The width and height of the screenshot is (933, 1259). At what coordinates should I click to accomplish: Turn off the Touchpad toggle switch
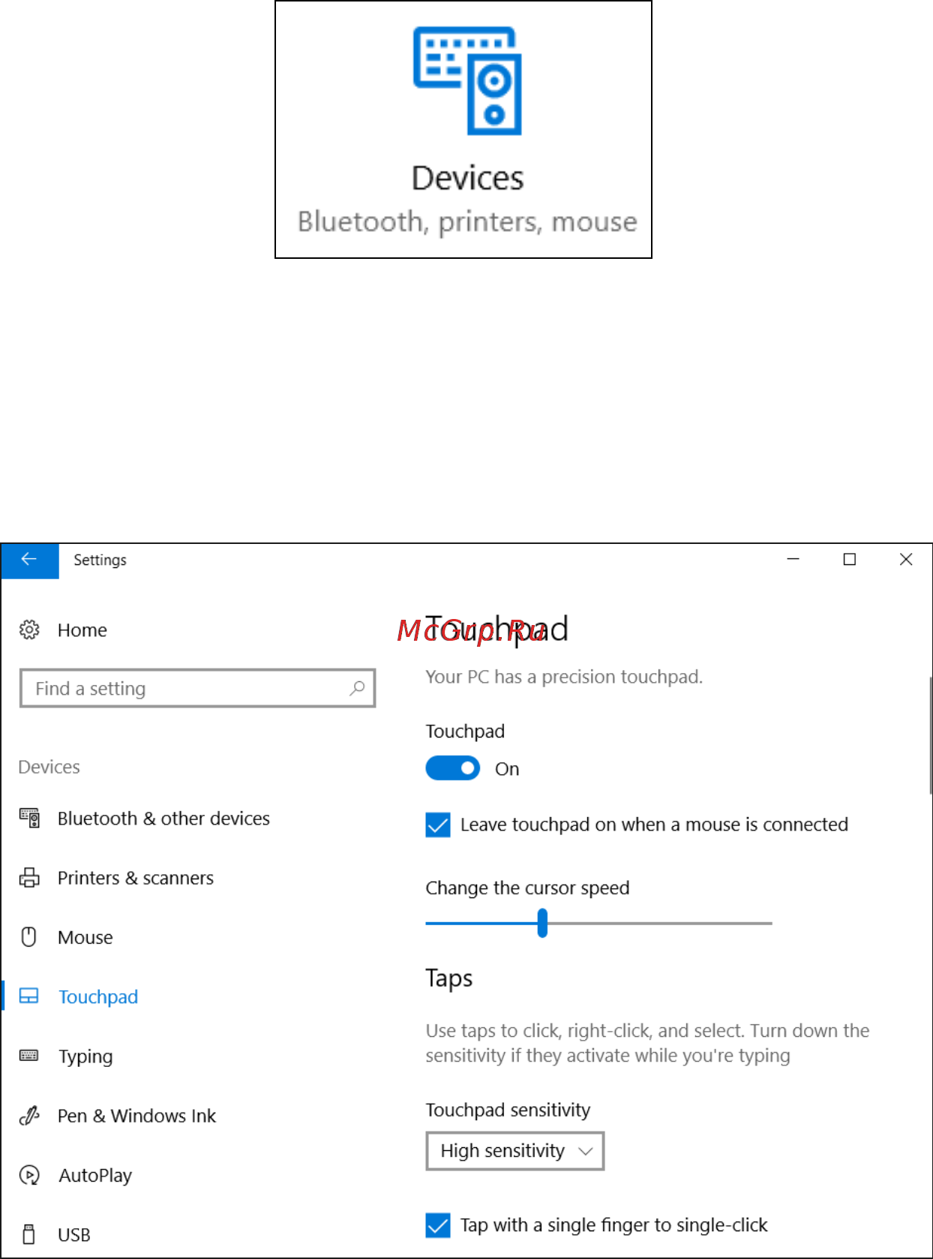click(x=453, y=768)
